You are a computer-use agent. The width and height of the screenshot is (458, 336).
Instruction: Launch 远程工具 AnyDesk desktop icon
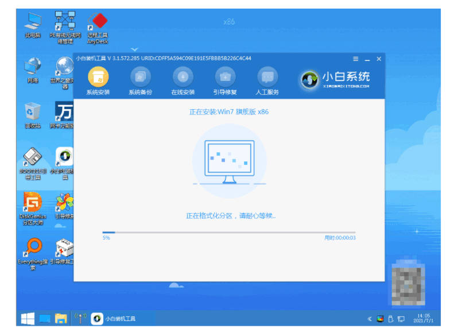(x=98, y=28)
